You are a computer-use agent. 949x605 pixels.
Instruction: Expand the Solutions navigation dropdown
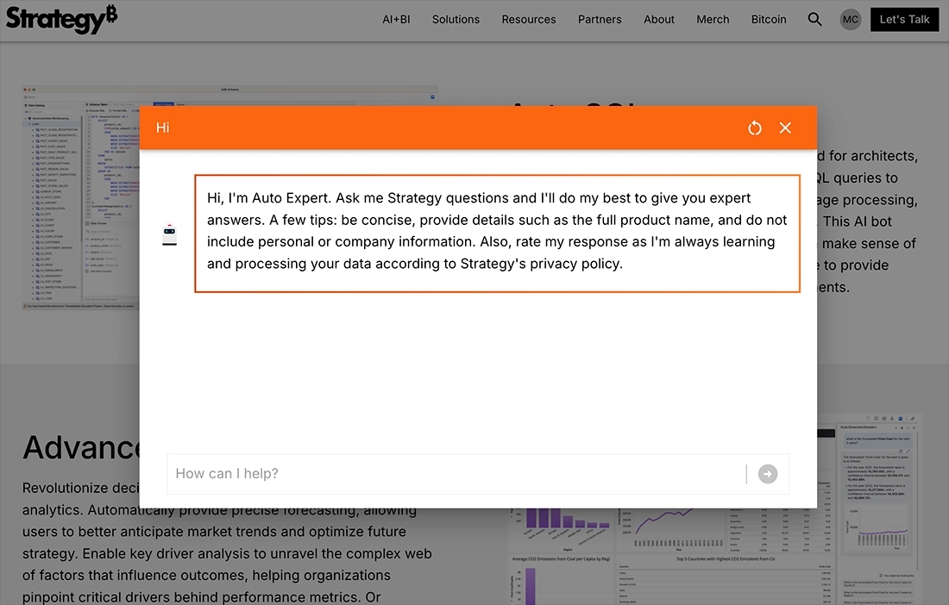[x=456, y=19]
